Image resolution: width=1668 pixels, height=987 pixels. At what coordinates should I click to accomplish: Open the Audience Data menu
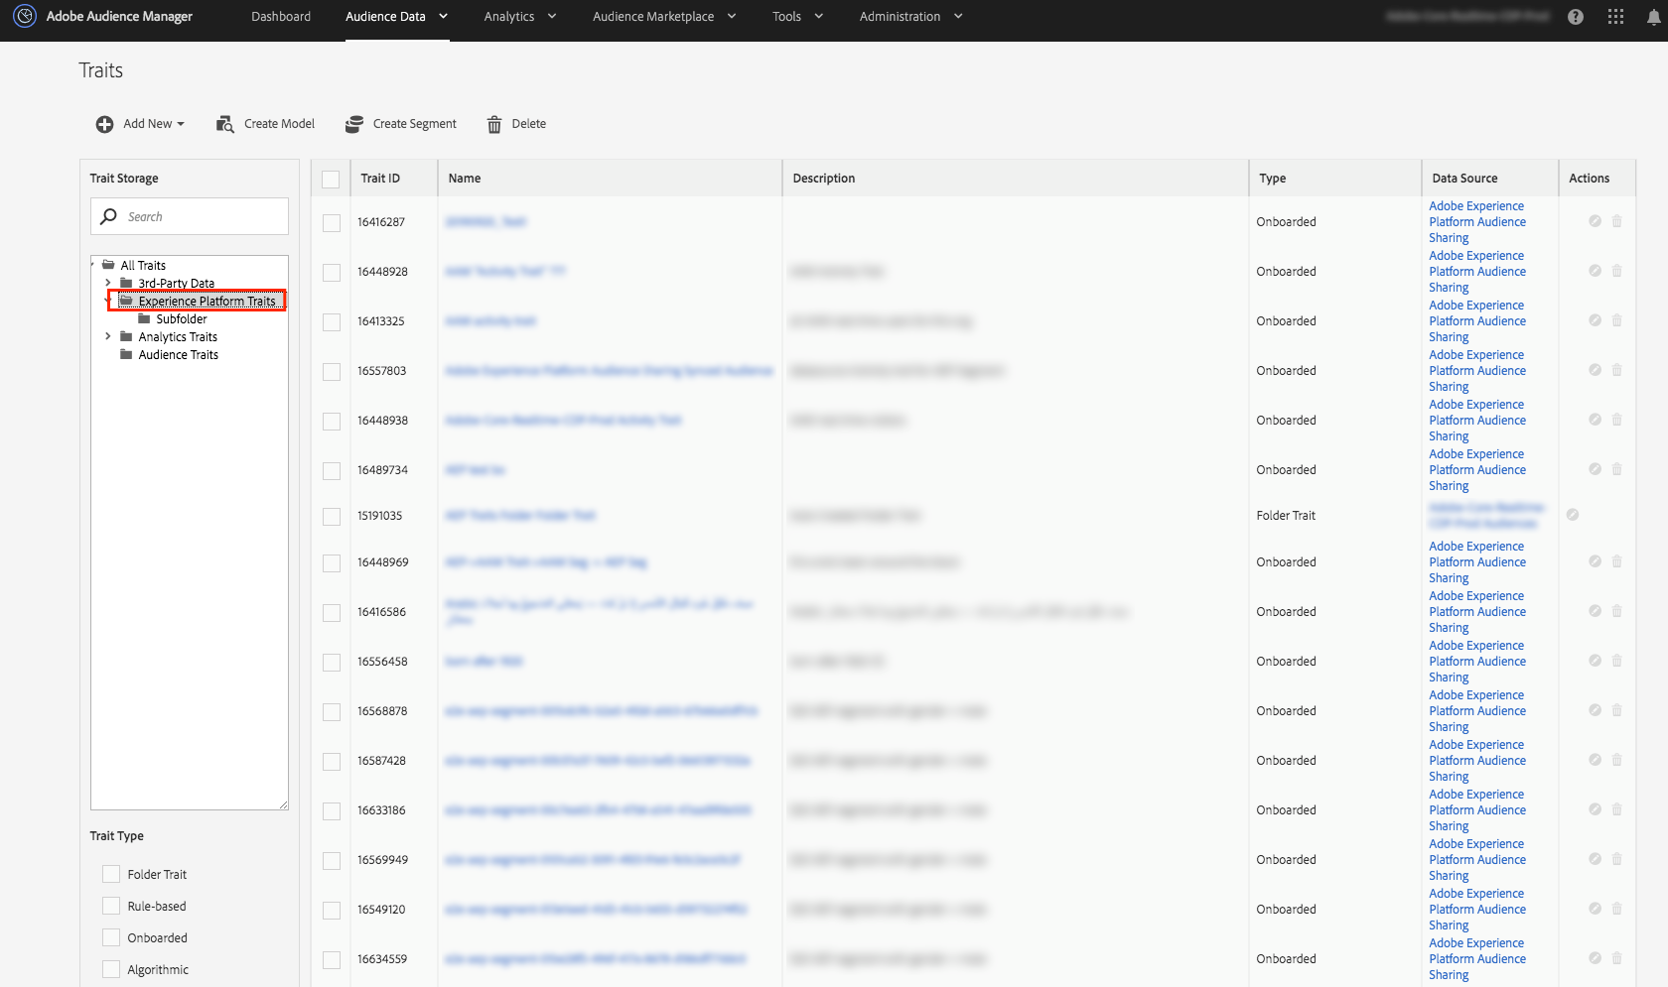[397, 17]
